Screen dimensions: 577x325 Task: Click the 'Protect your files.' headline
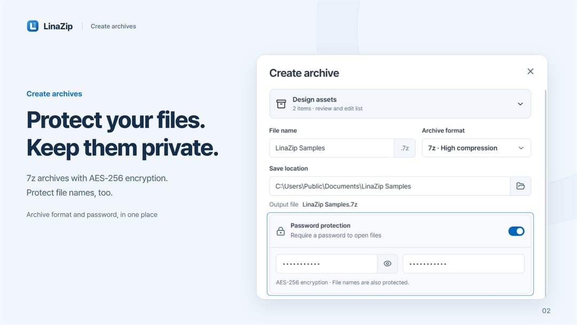[115, 120]
